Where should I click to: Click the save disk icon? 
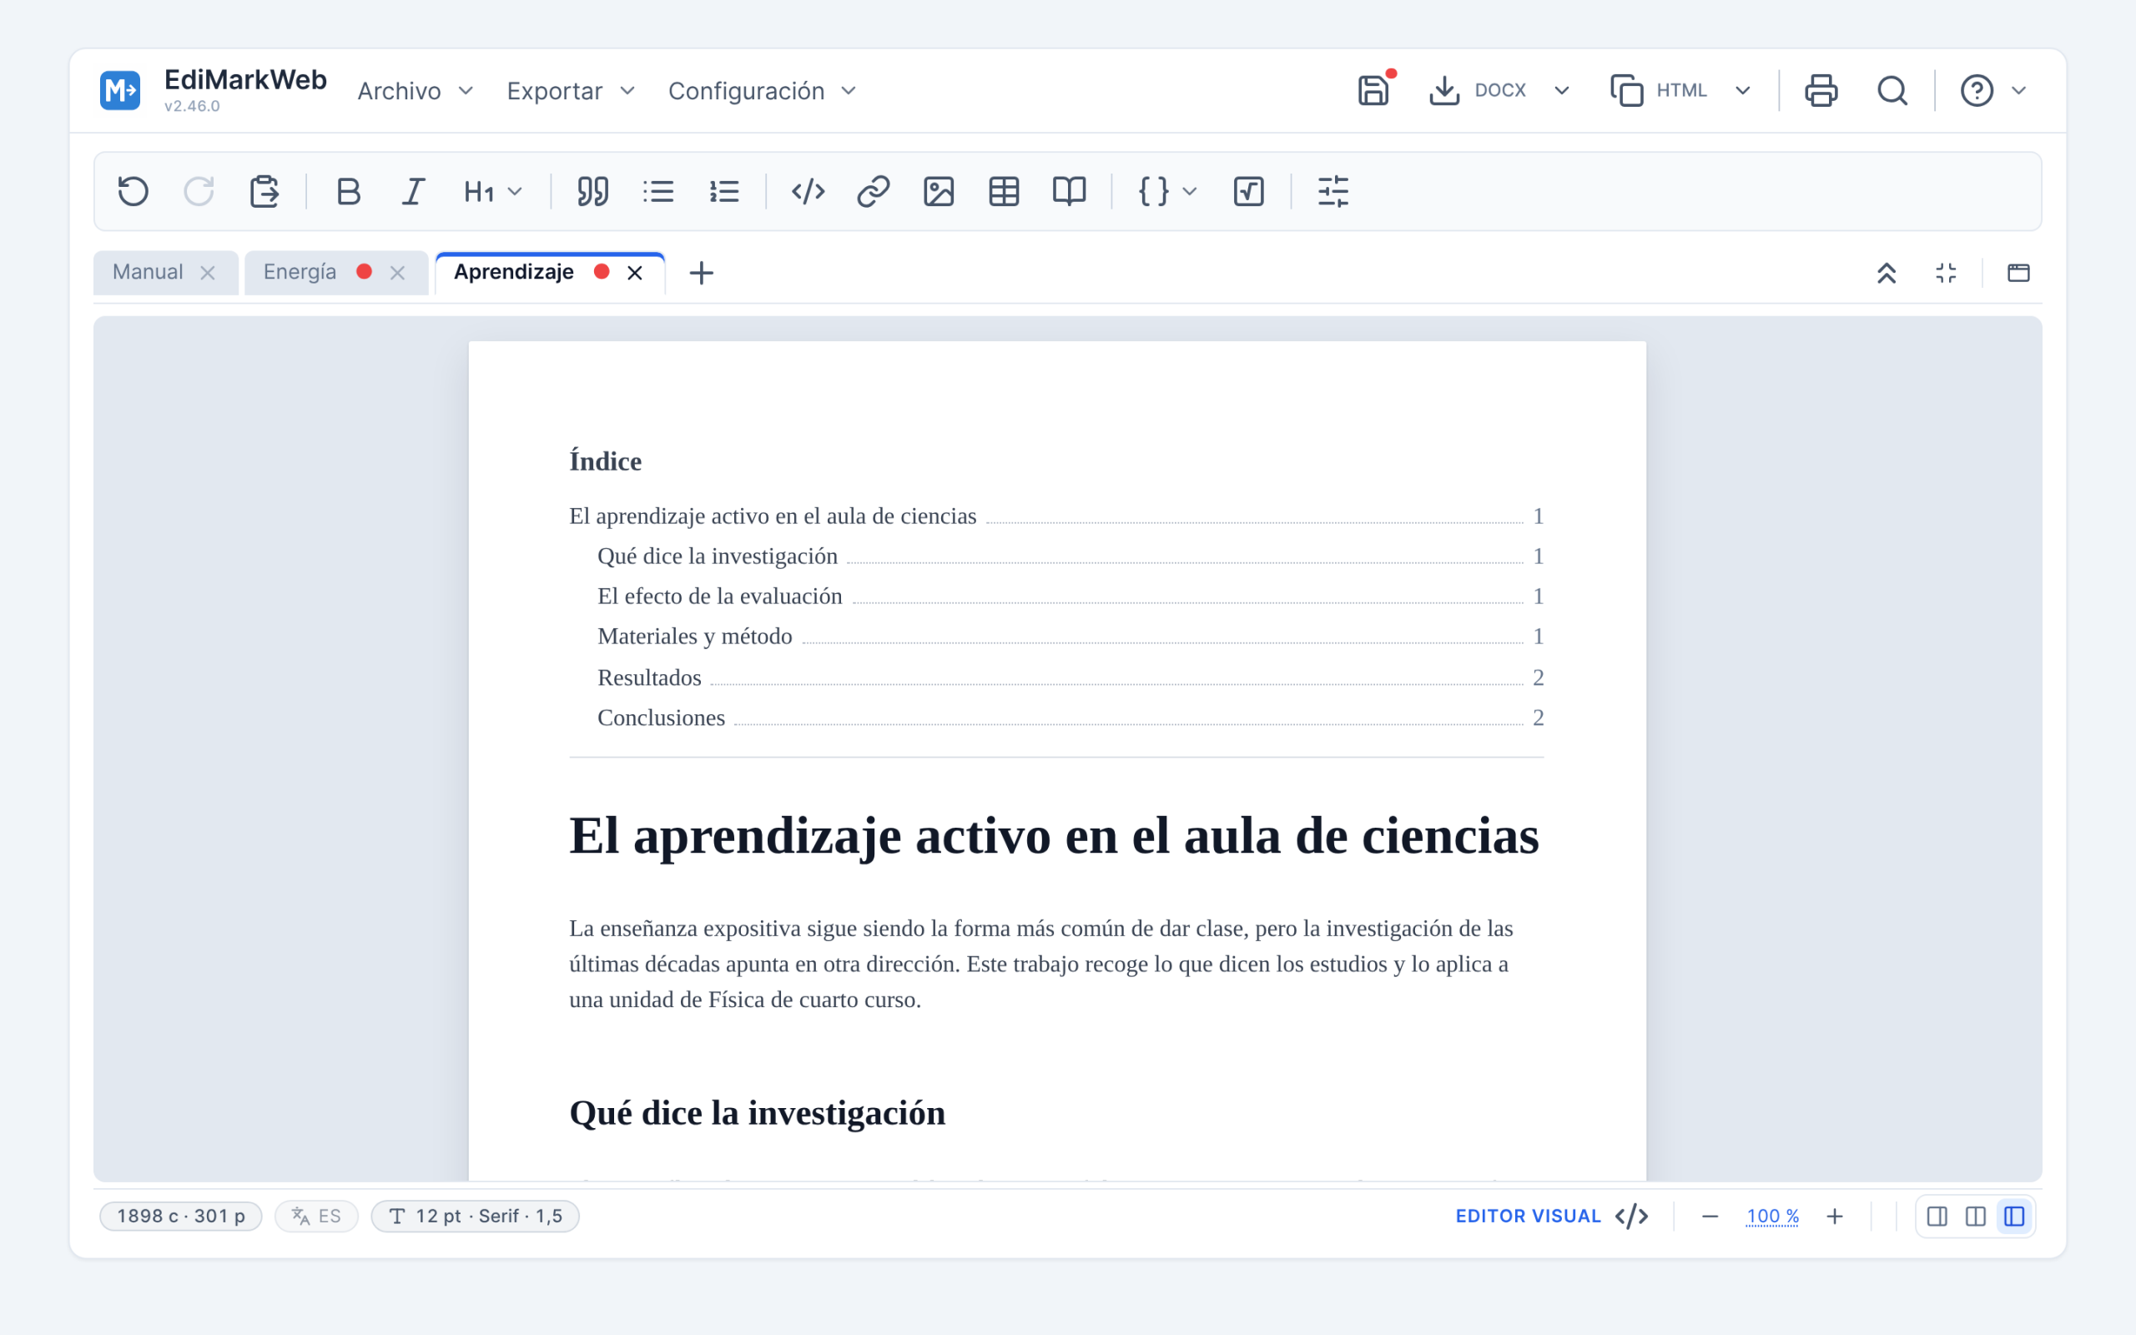(x=1373, y=90)
